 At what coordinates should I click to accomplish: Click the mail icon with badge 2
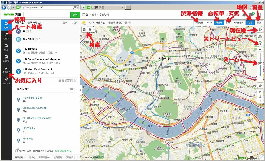point(252,14)
